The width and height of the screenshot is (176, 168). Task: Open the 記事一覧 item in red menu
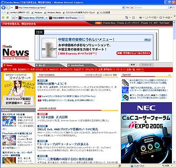tap(130, 69)
